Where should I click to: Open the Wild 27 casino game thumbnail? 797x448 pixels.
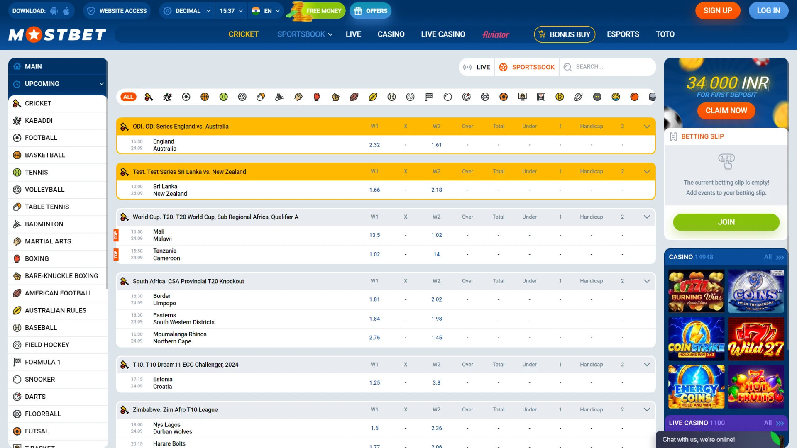point(755,339)
